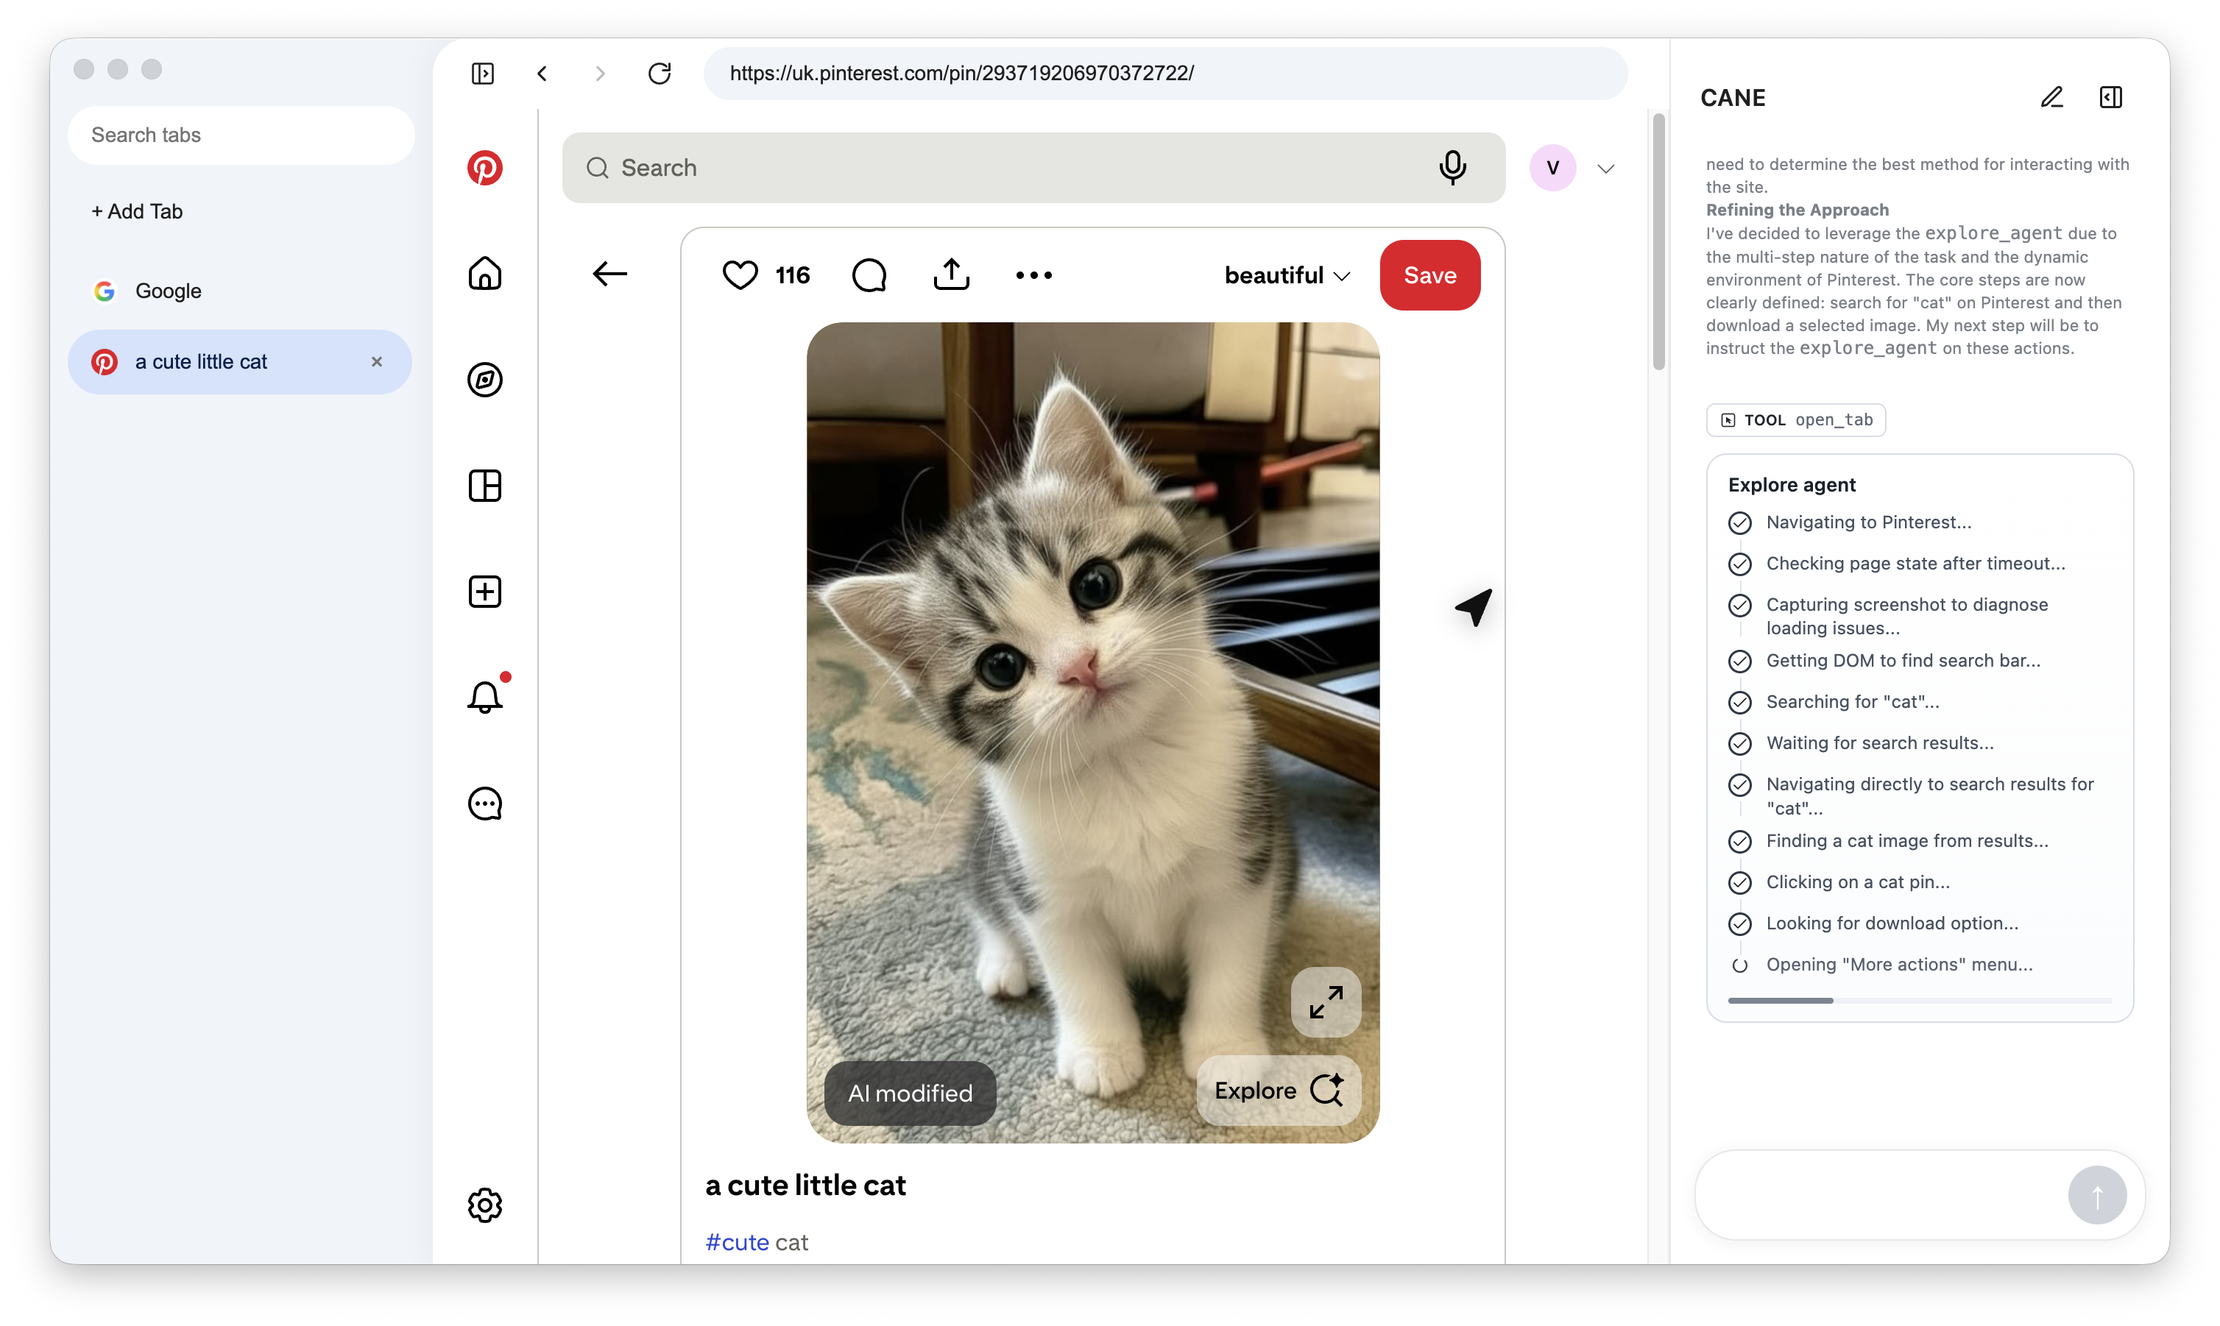Switch to the Google tab
2220x1326 pixels.
[168, 291]
